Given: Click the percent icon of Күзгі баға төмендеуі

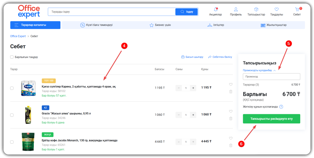Looking at the screenshot, I should 82,25.
